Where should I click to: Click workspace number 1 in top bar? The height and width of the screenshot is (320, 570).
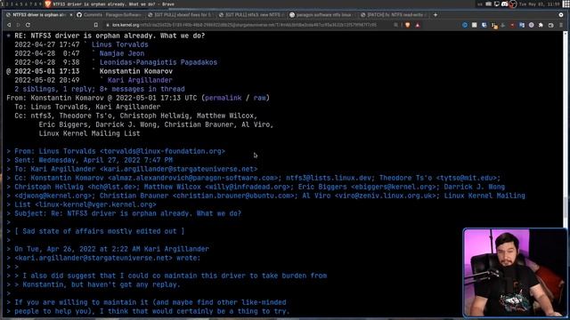(x=2, y=4)
